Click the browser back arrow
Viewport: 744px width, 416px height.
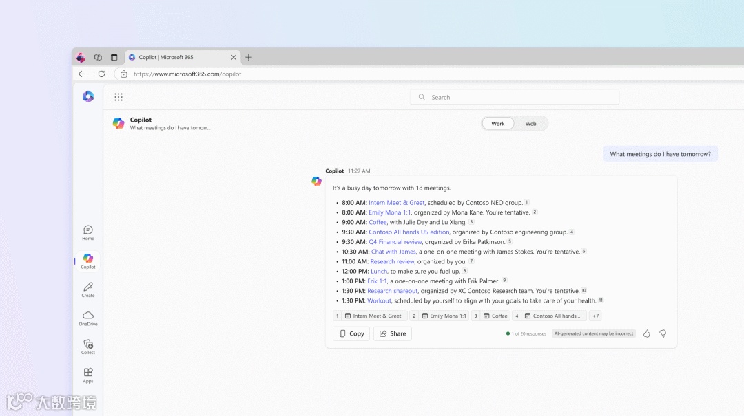coord(82,74)
